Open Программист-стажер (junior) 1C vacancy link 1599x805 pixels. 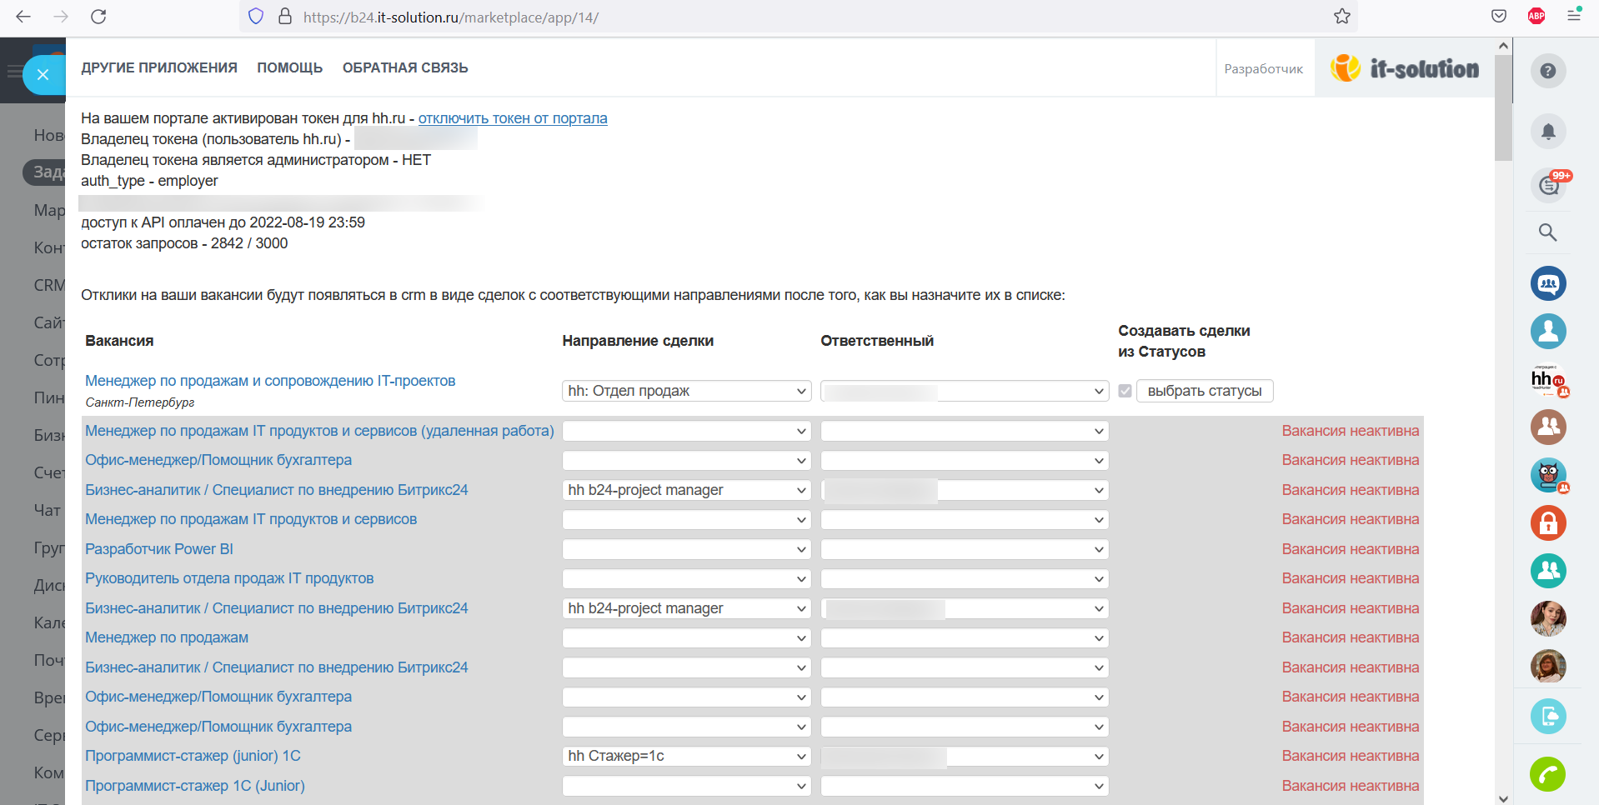point(193,756)
